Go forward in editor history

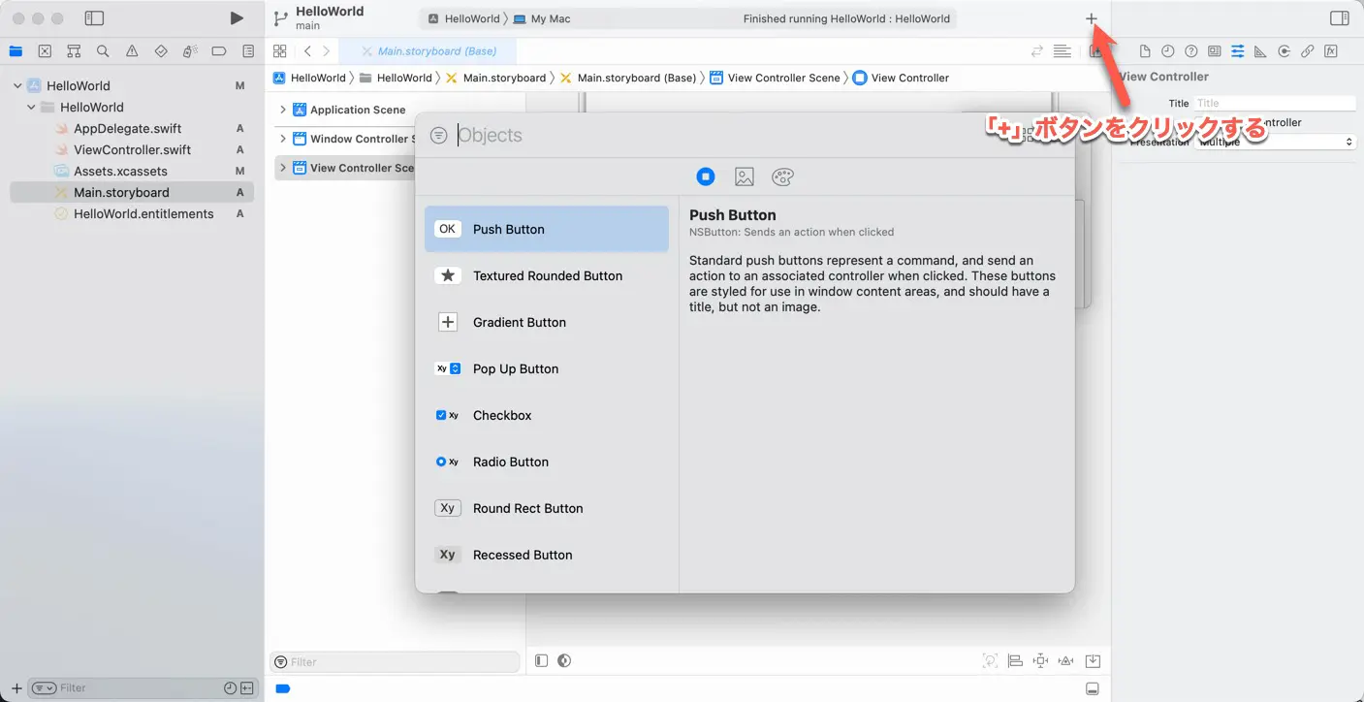click(327, 51)
